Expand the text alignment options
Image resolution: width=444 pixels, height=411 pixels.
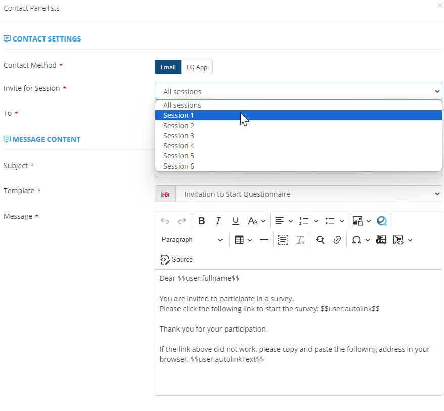pyautogui.click(x=284, y=221)
